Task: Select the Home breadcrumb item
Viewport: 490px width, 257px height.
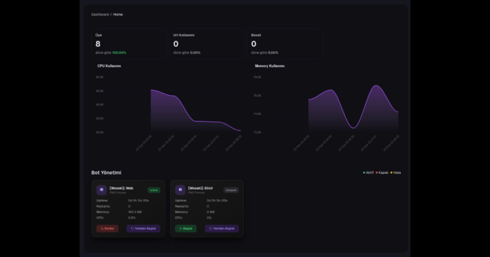Action: pyautogui.click(x=118, y=14)
